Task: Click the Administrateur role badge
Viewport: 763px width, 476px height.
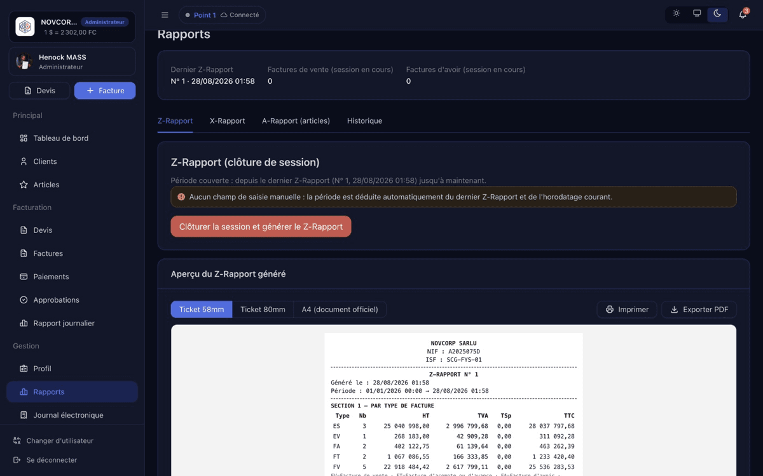Action: click(x=104, y=22)
